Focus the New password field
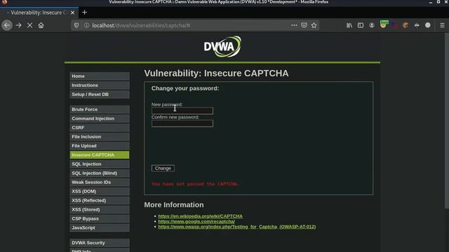Screen dimensions: 449x252 [x=182, y=111]
